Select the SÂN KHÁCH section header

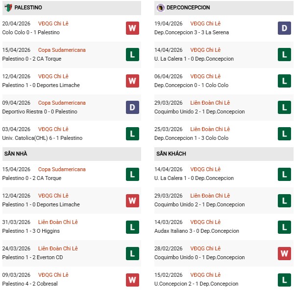click(x=171, y=154)
